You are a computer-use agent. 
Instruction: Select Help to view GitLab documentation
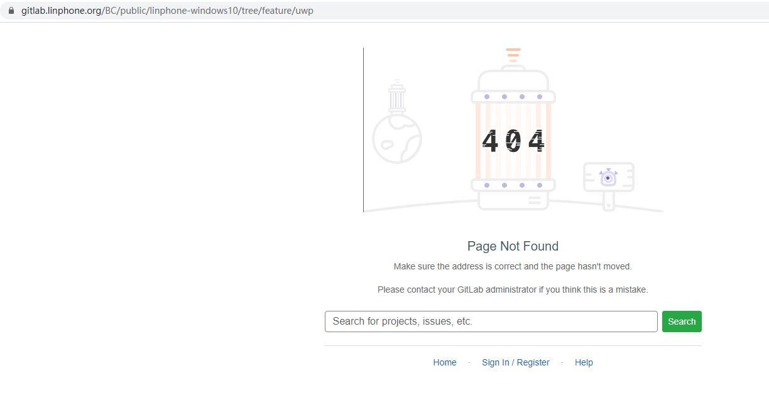(x=584, y=362)
